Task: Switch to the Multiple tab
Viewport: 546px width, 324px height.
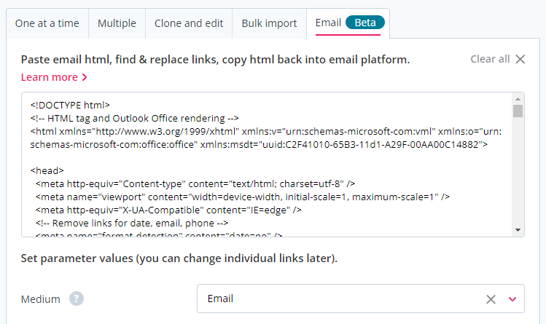Action: (x=117, y=23)
